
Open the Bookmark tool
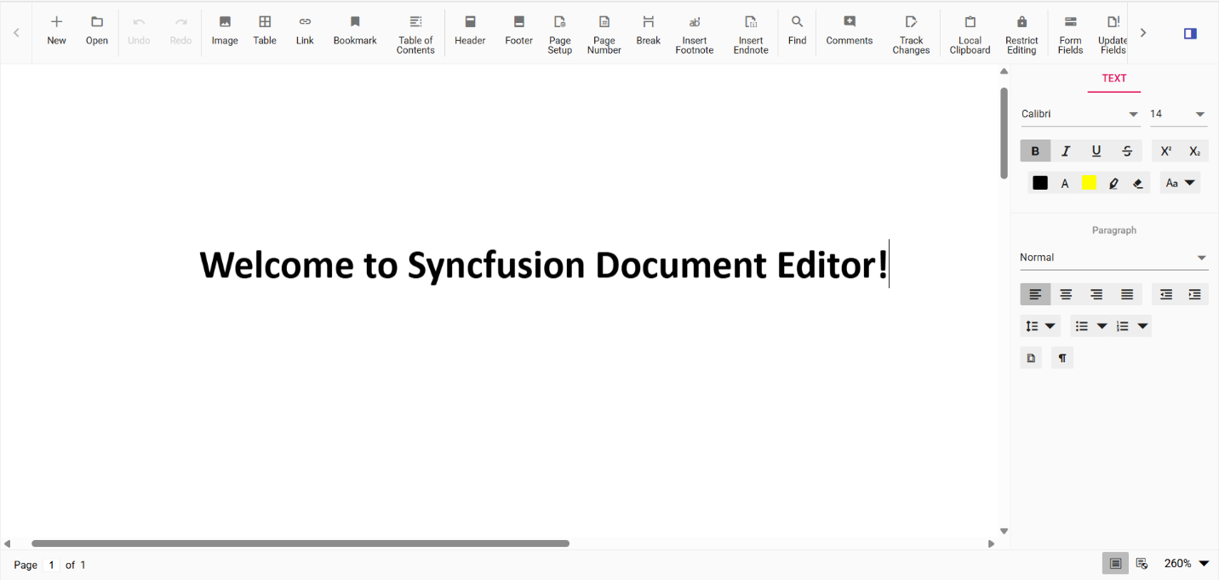pyautogui.click(x=354, y=32)
